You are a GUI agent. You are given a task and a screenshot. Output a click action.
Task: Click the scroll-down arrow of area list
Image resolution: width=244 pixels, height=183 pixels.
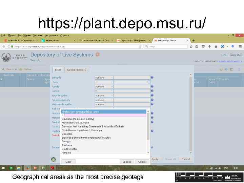(x=148, y=152)
